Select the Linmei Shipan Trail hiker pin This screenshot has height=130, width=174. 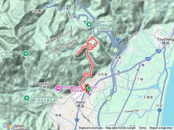pos(27,98)
